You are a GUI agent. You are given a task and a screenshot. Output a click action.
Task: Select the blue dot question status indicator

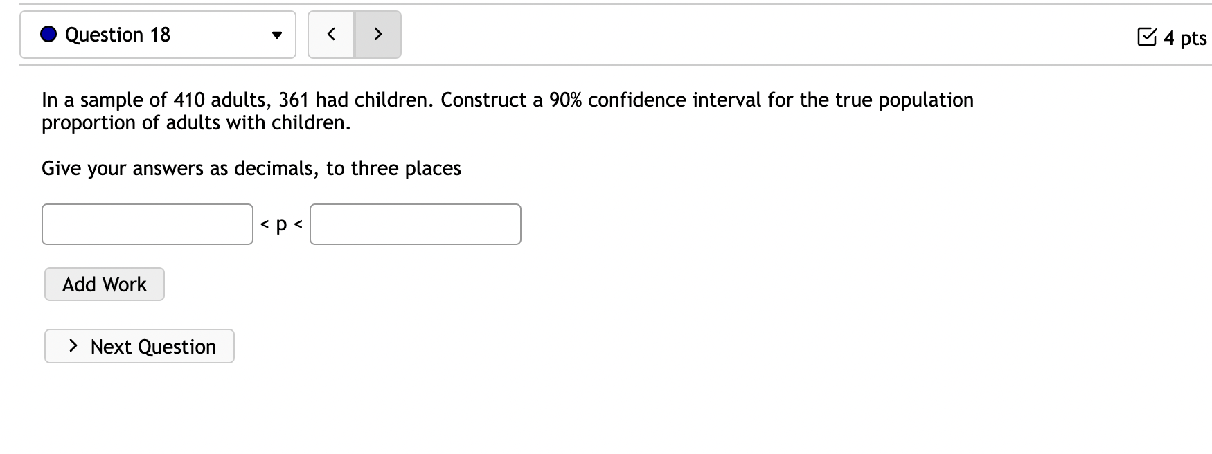pos(48,33)
